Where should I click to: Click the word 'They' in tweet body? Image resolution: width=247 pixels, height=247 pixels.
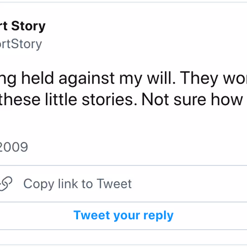coord(199,79)
